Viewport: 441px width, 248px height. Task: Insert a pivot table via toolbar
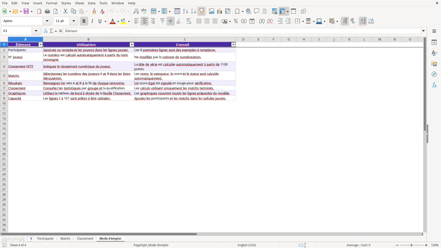click(228, 11)
